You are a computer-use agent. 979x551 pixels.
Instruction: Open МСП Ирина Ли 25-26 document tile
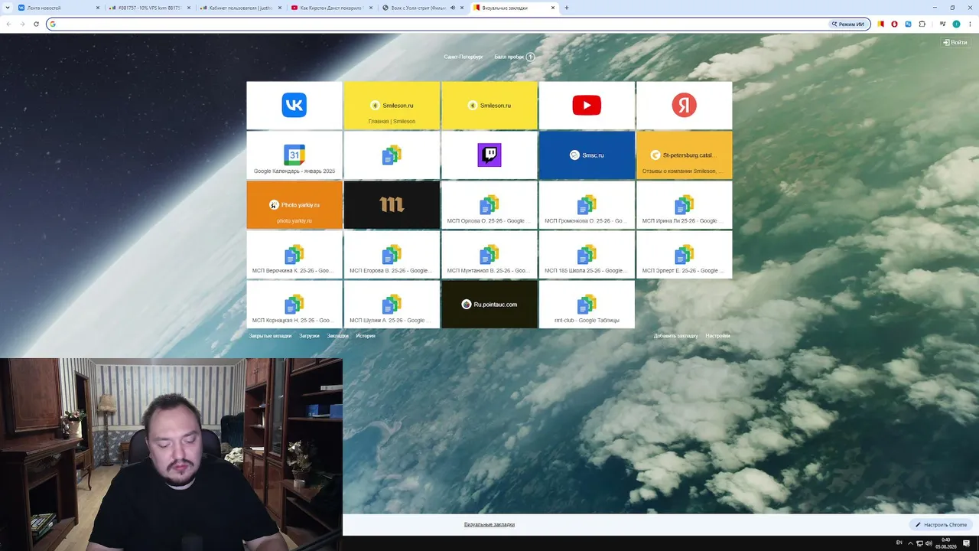684,205
